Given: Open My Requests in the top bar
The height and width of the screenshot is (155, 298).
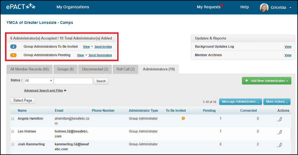Looking at the screenshot, I should coord(209,7).
